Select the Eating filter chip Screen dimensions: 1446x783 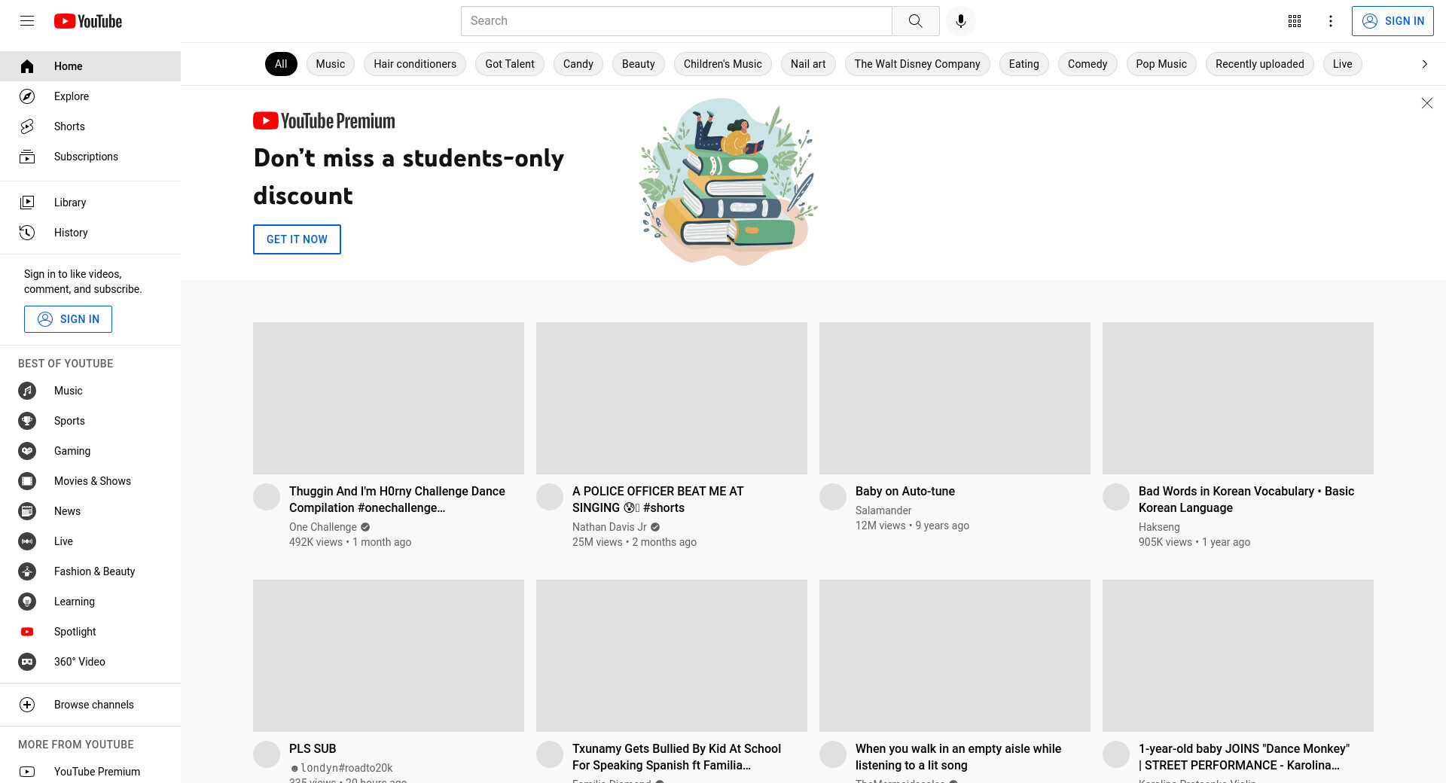click(1024, 64)
